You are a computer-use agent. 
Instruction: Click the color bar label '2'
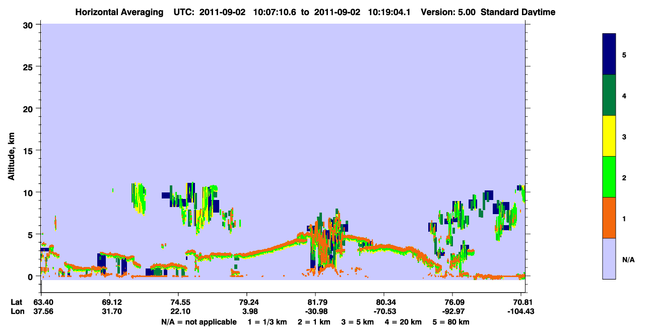pos(625,178)
